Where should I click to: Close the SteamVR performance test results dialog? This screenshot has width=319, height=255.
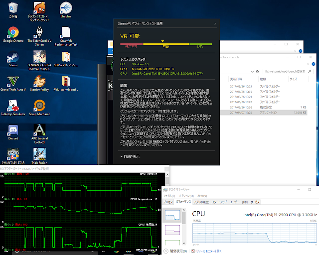(x=215, y=23)
